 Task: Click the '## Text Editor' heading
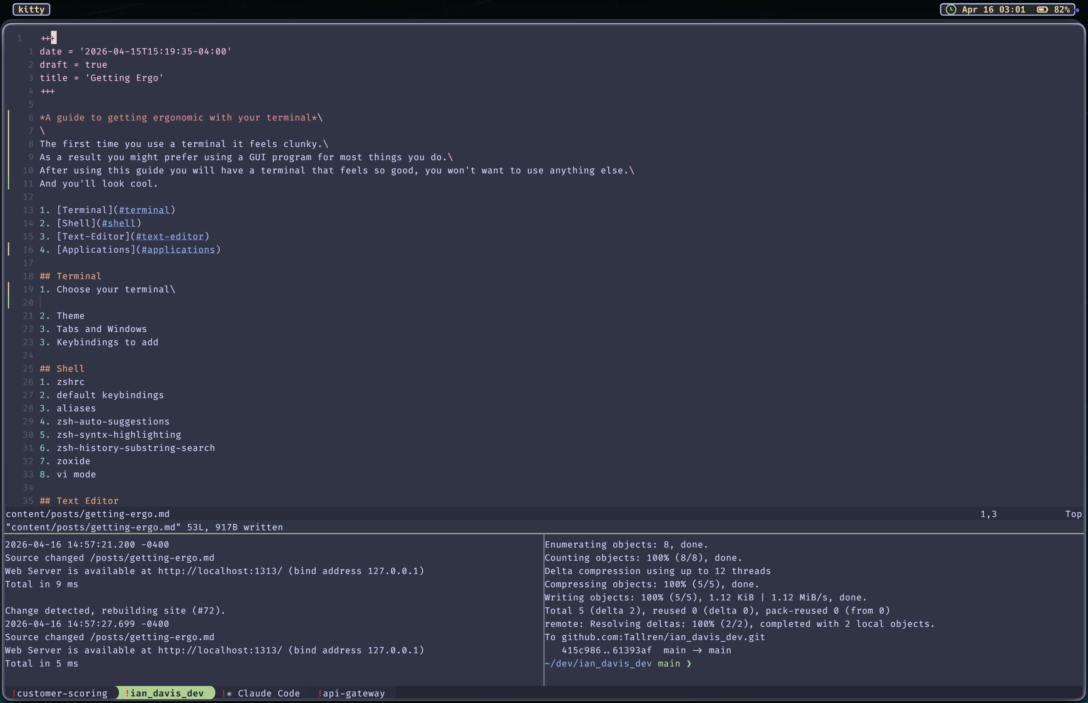pyautogui.click(x=79, y=501)
